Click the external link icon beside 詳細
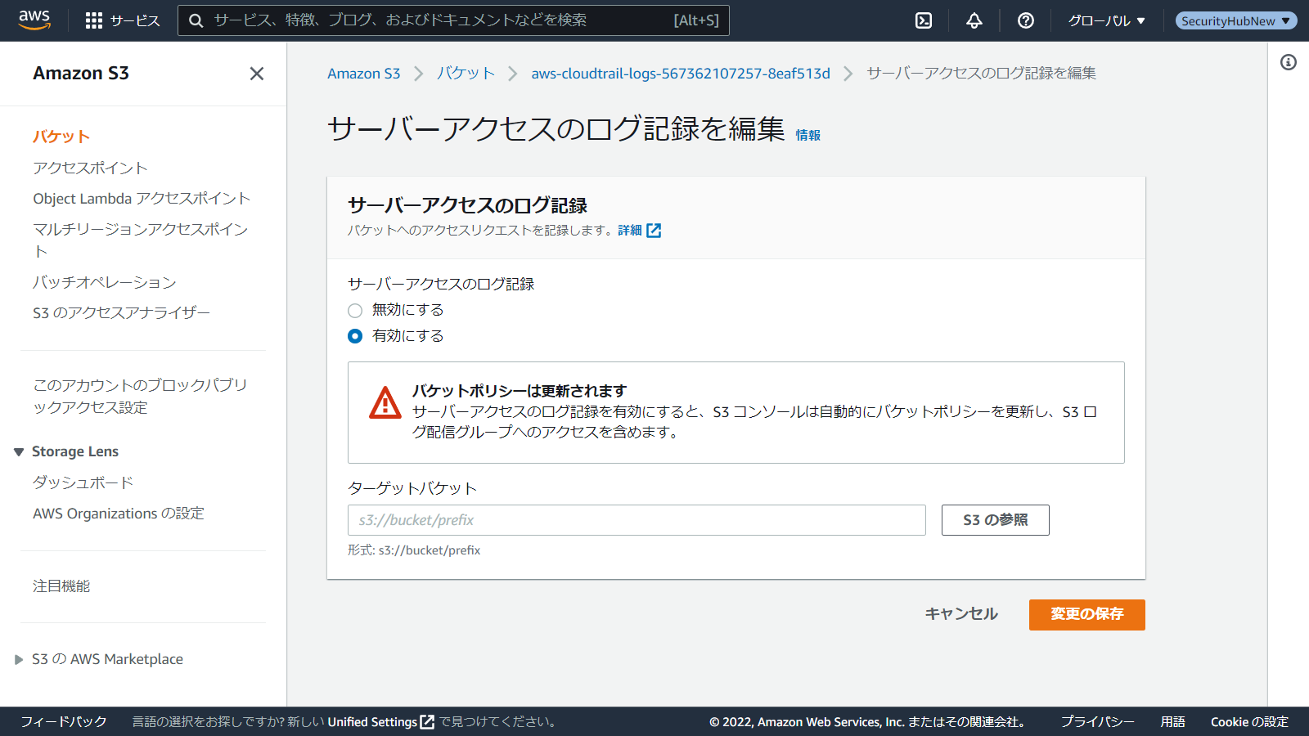 (x=654, y=231)
